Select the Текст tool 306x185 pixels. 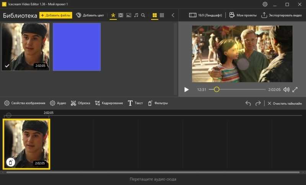135,103
